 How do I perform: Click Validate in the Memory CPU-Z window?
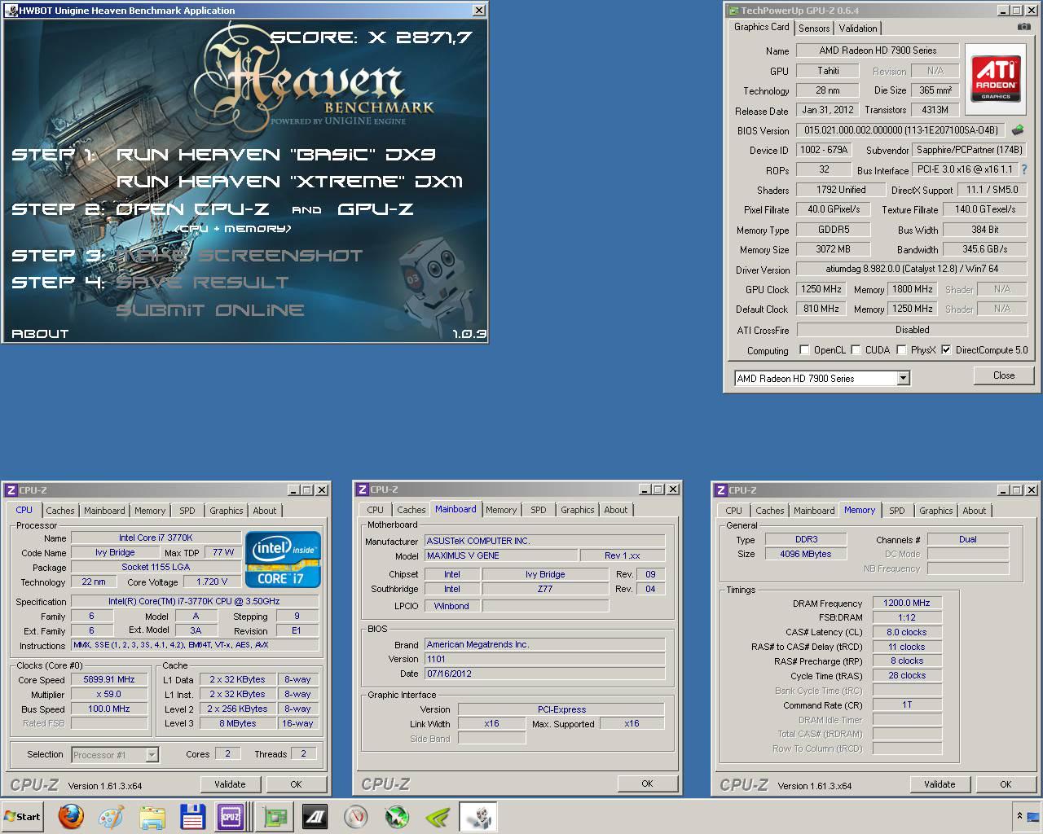pos(940,784)
